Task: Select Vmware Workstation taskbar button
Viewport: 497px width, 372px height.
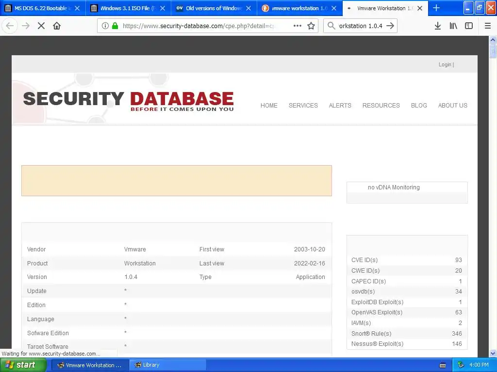Action: (x=89, y=365)
